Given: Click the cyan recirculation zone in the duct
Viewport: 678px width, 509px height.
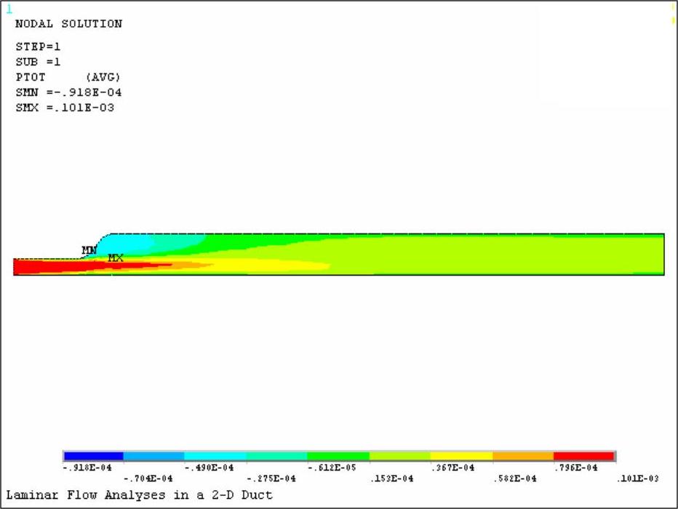Looking at the screenshot, I should (x=125, y=244).
